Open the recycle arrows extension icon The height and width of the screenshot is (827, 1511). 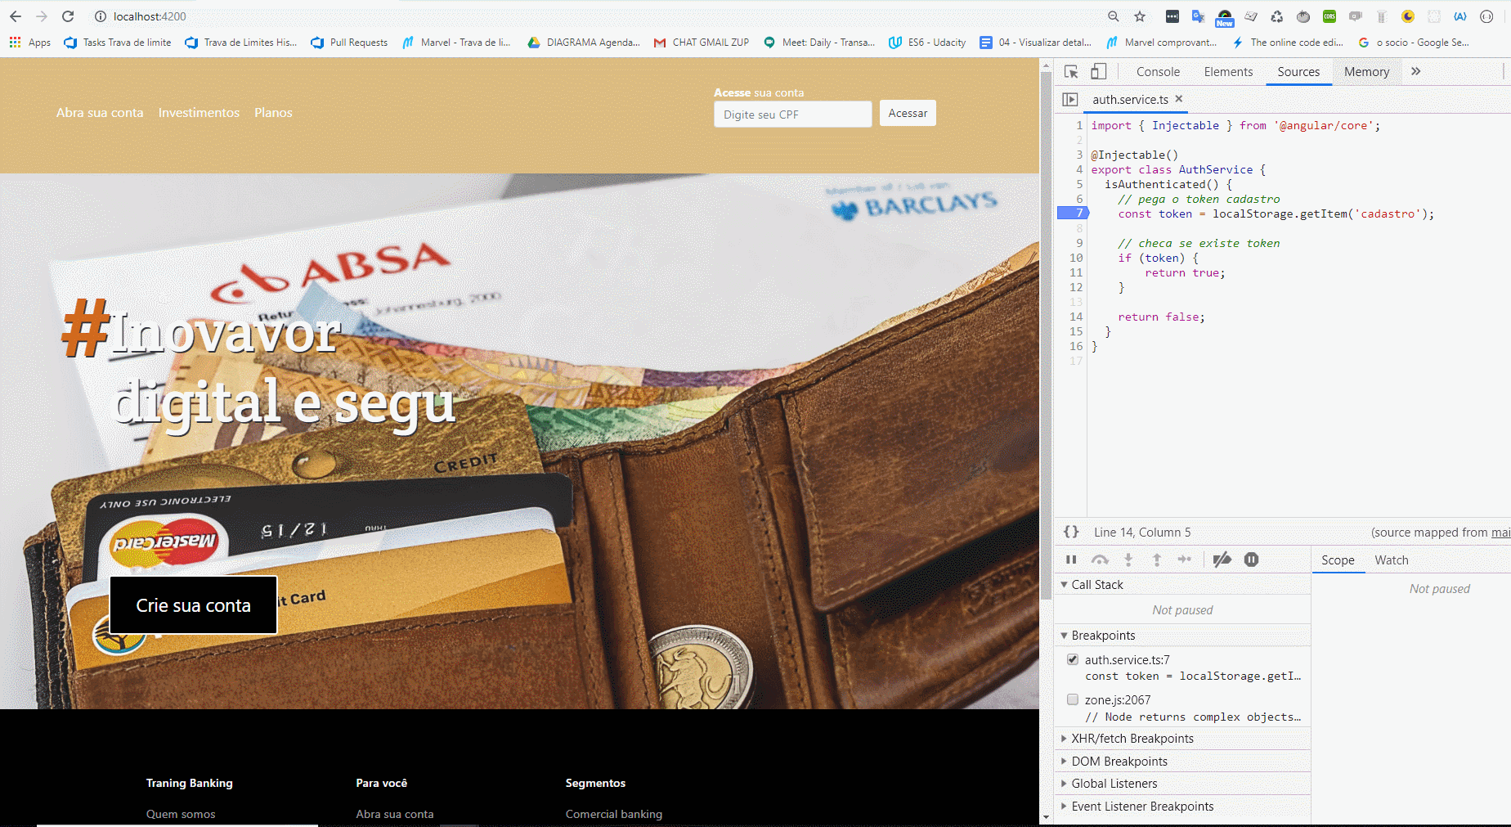1277,16
